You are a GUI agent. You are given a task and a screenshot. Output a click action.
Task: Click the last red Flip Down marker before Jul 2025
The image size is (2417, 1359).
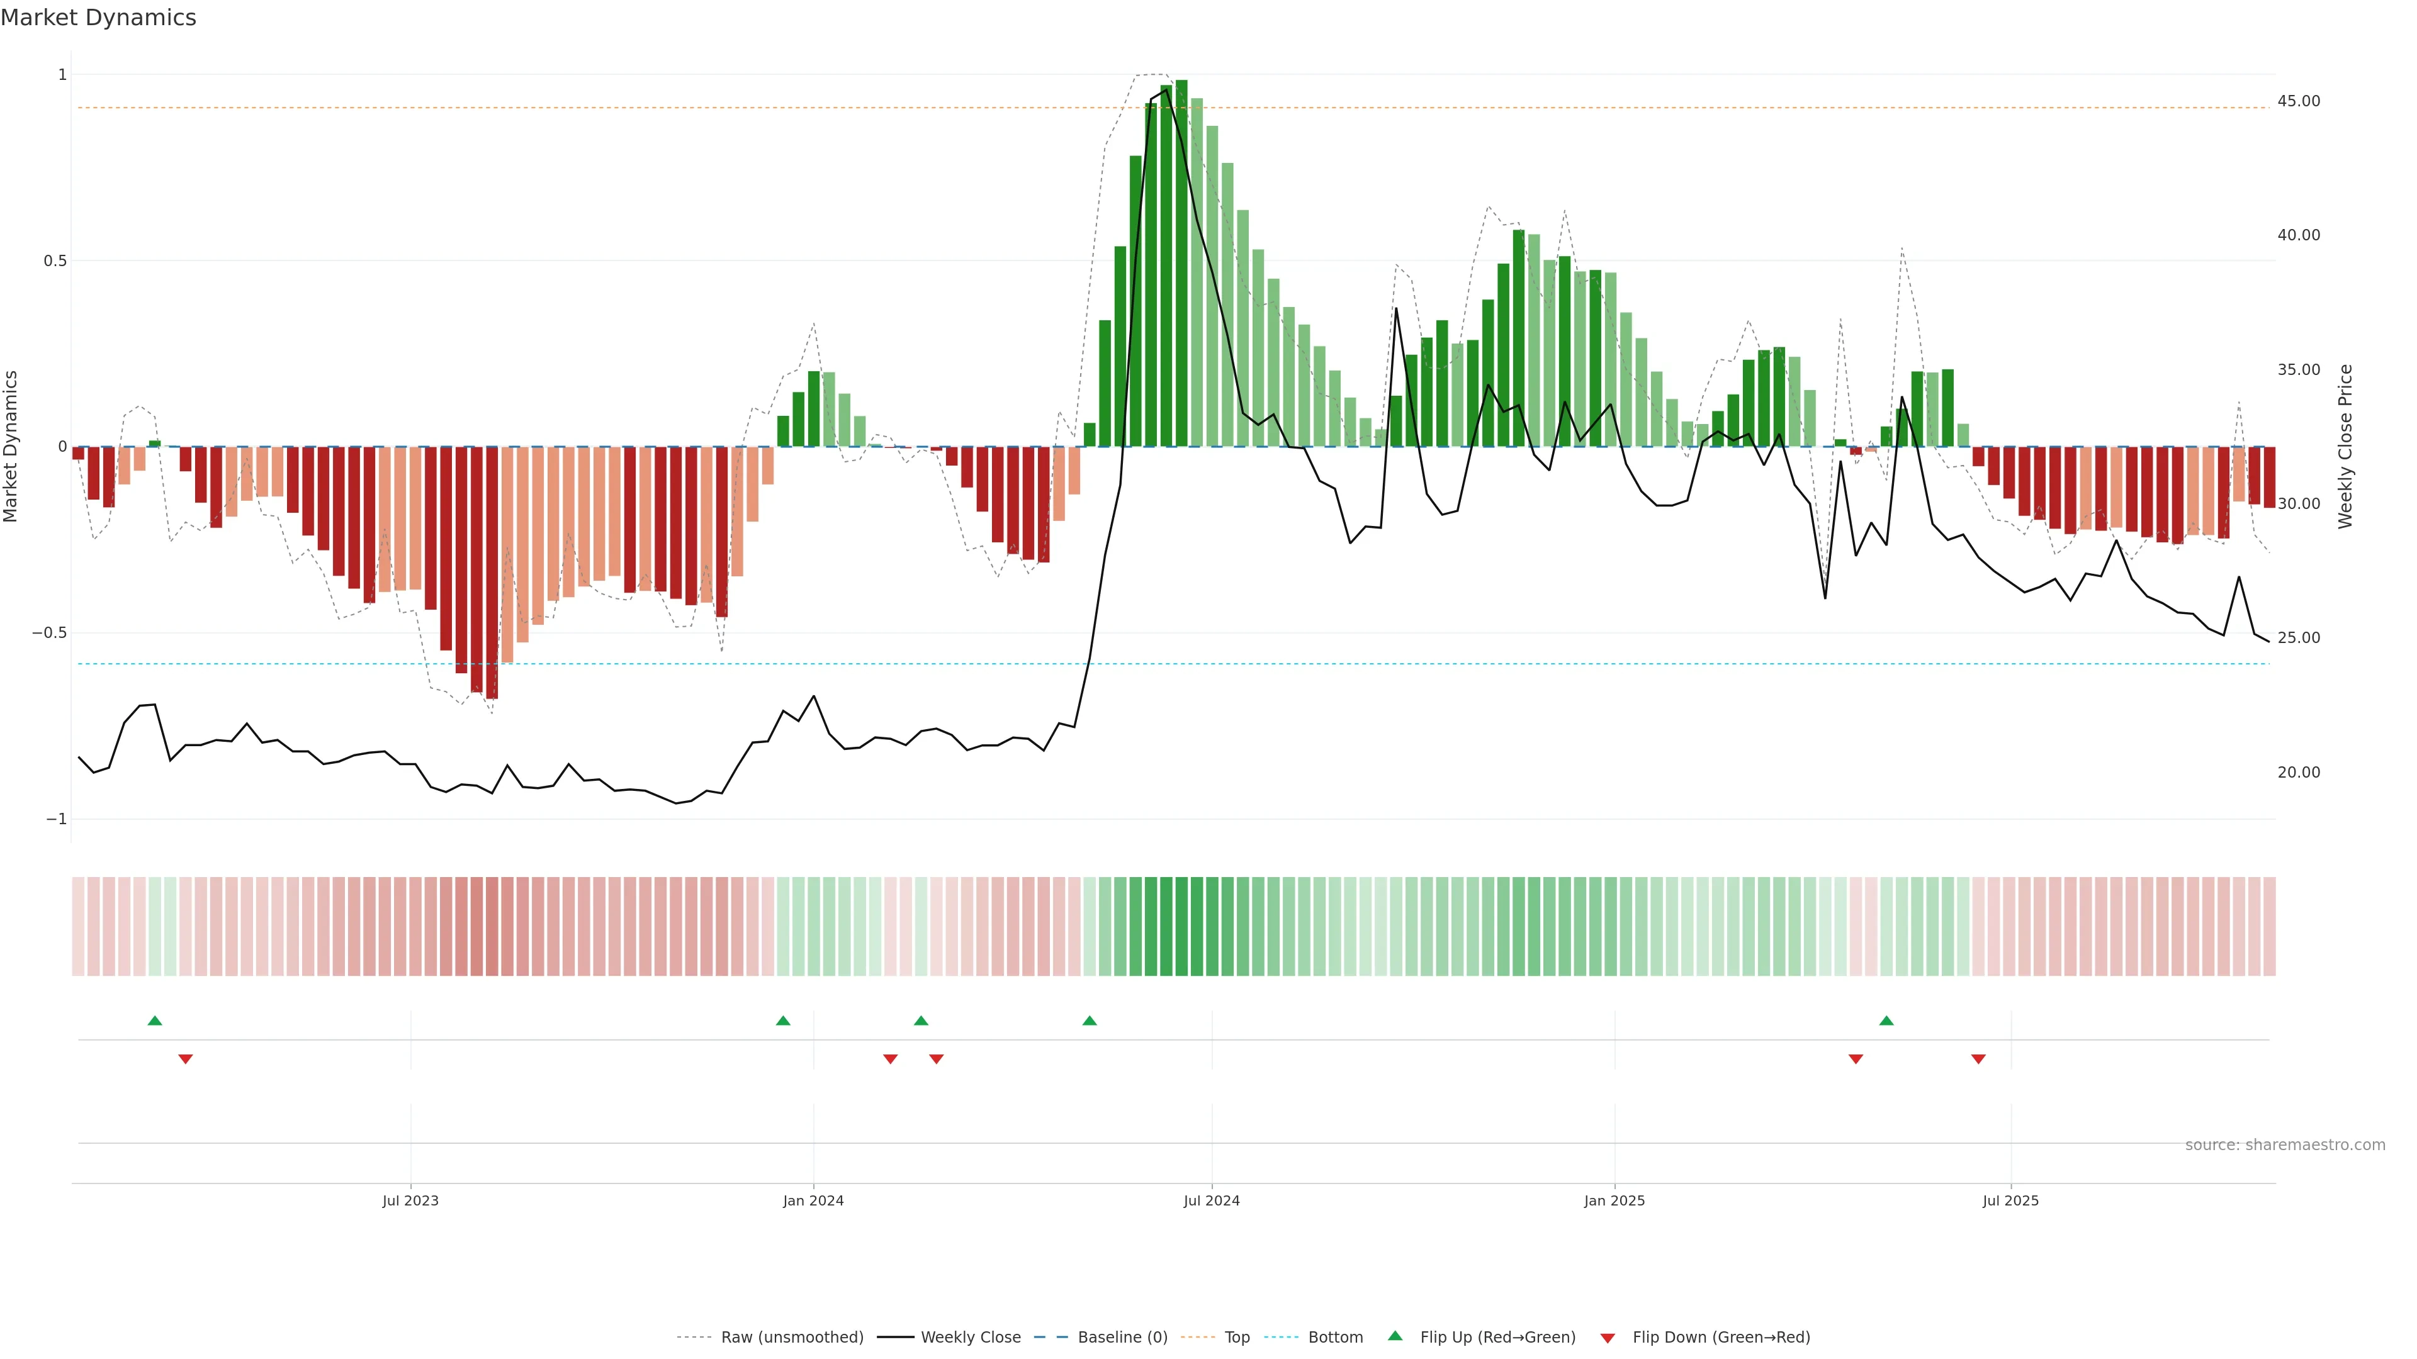1979,1059
